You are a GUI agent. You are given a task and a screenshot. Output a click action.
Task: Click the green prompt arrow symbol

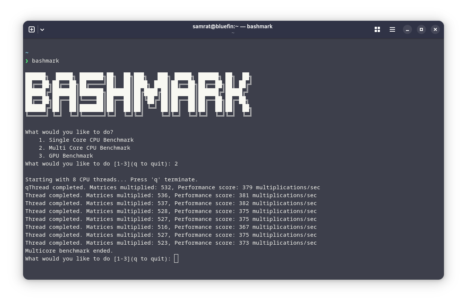(x=27, y=61)
